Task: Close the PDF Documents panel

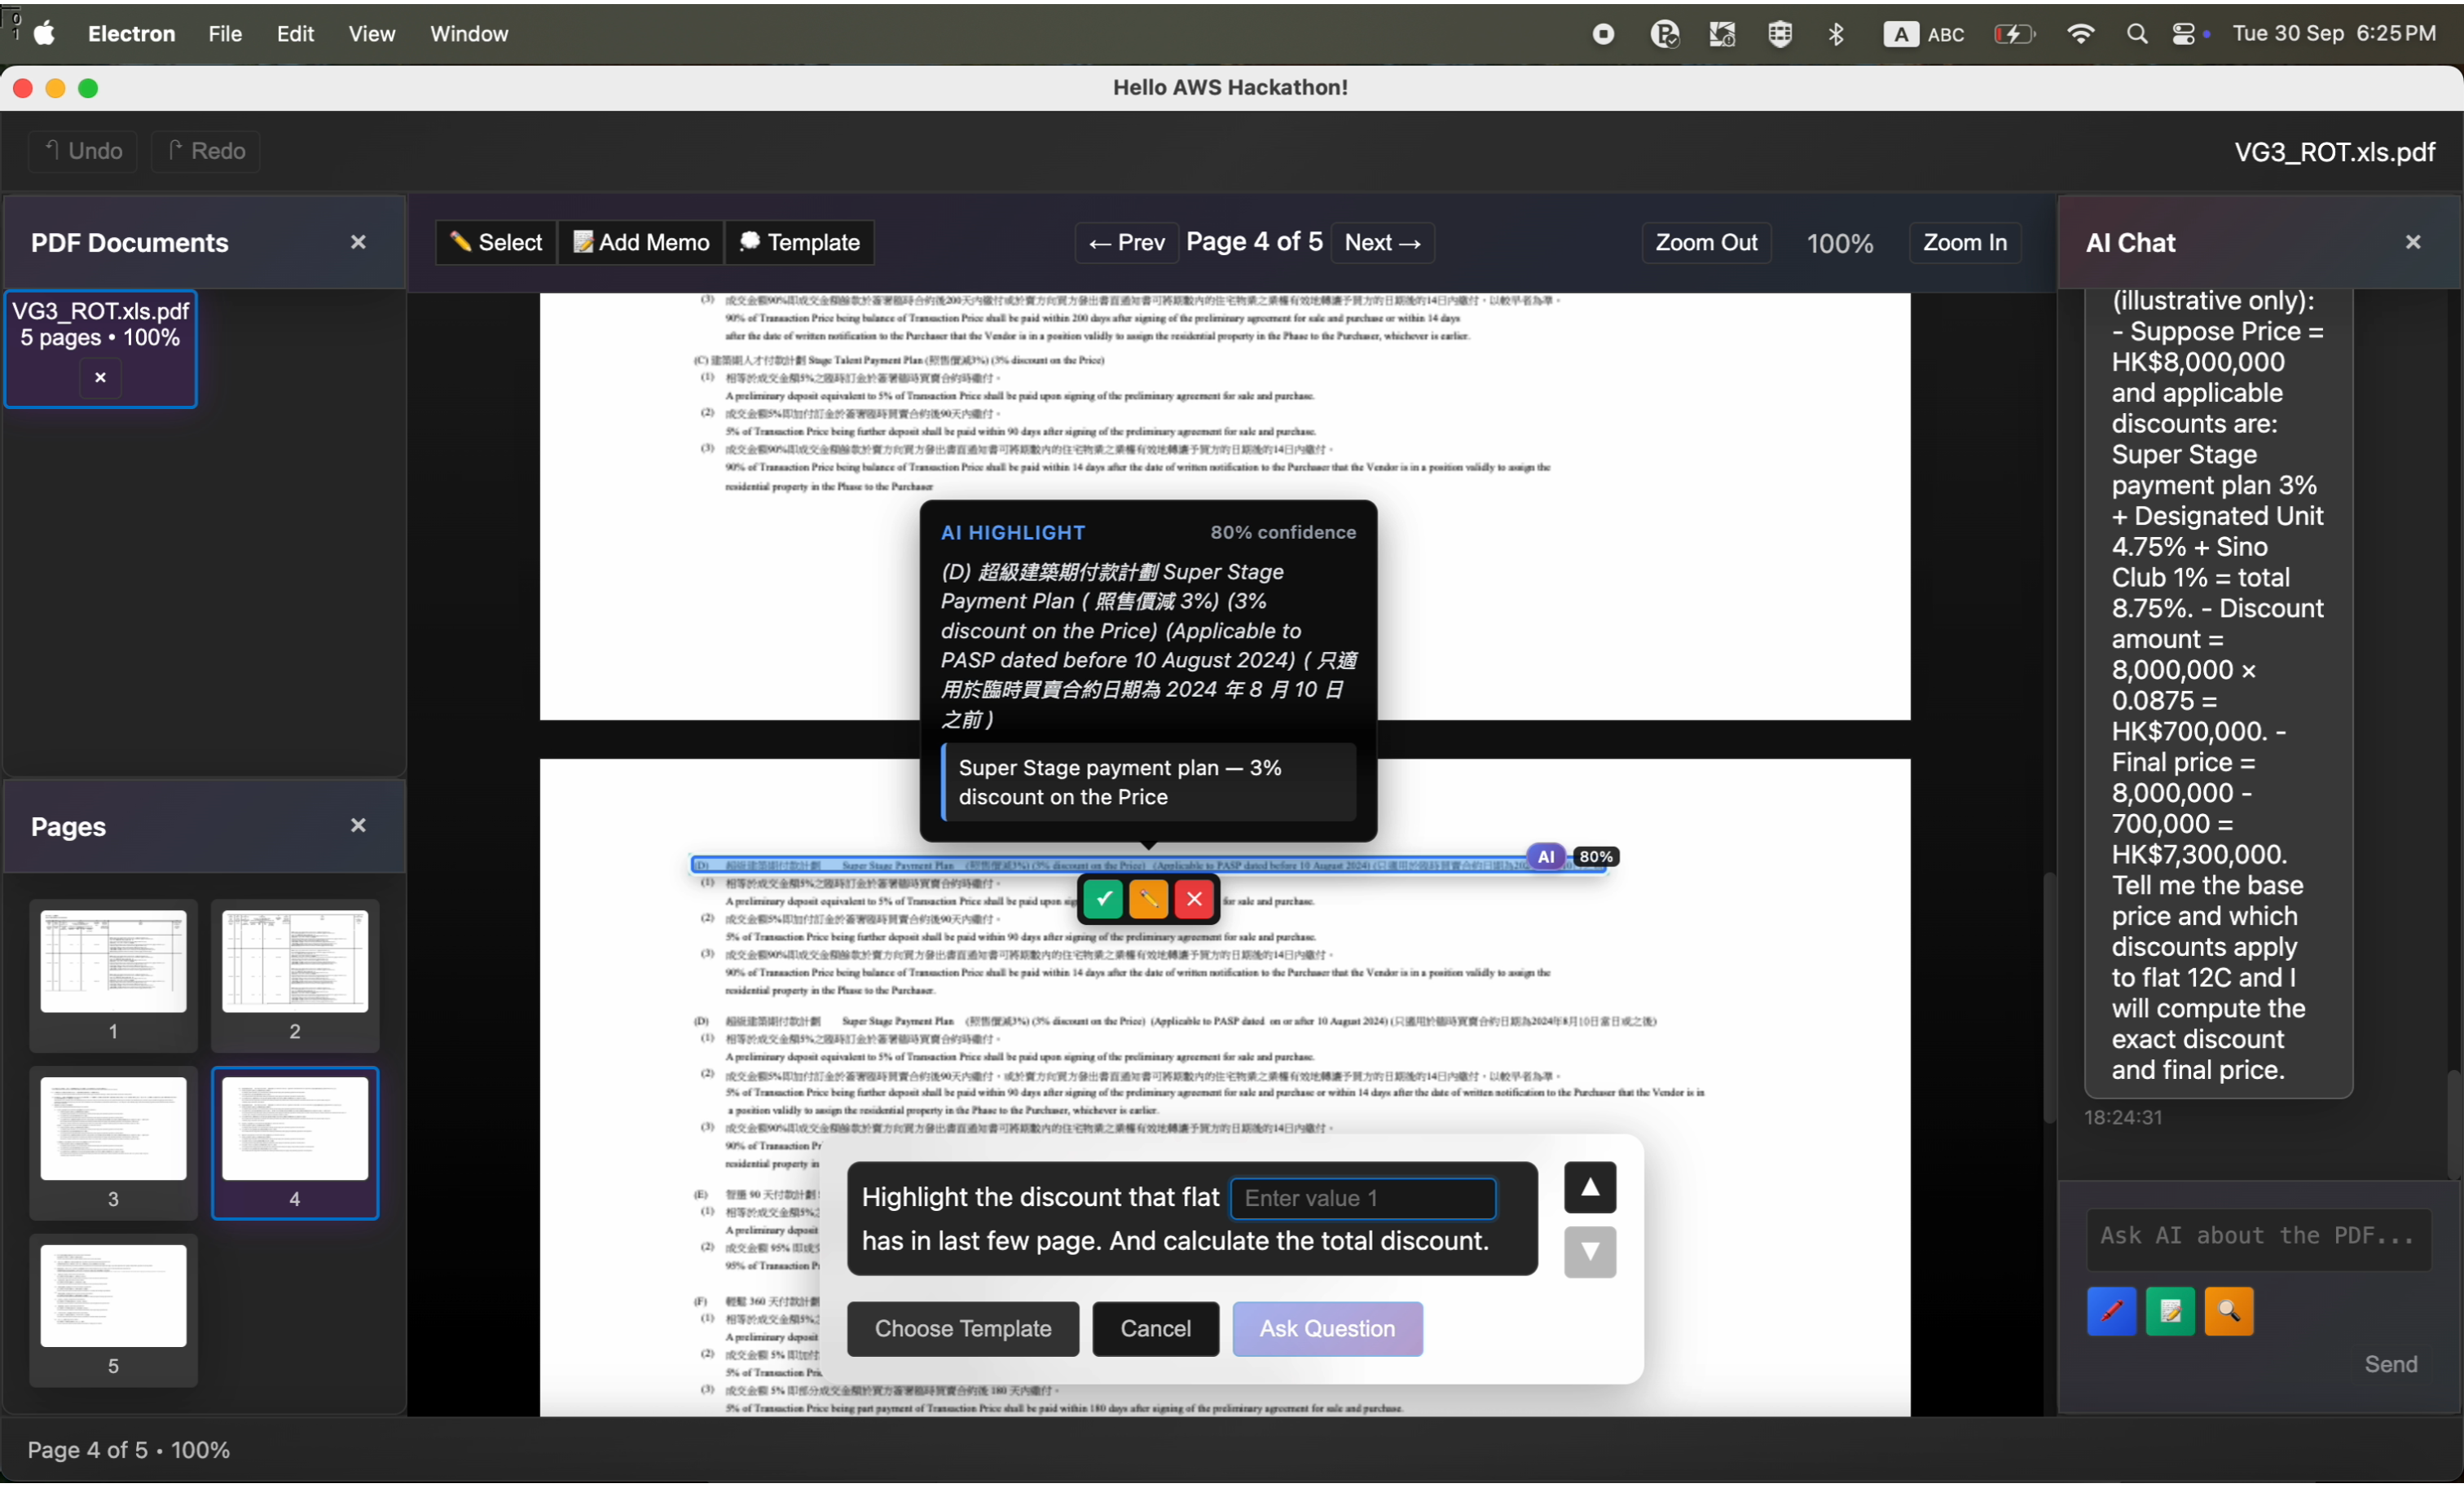Action: pyautogui.click(x=358, y=242)
